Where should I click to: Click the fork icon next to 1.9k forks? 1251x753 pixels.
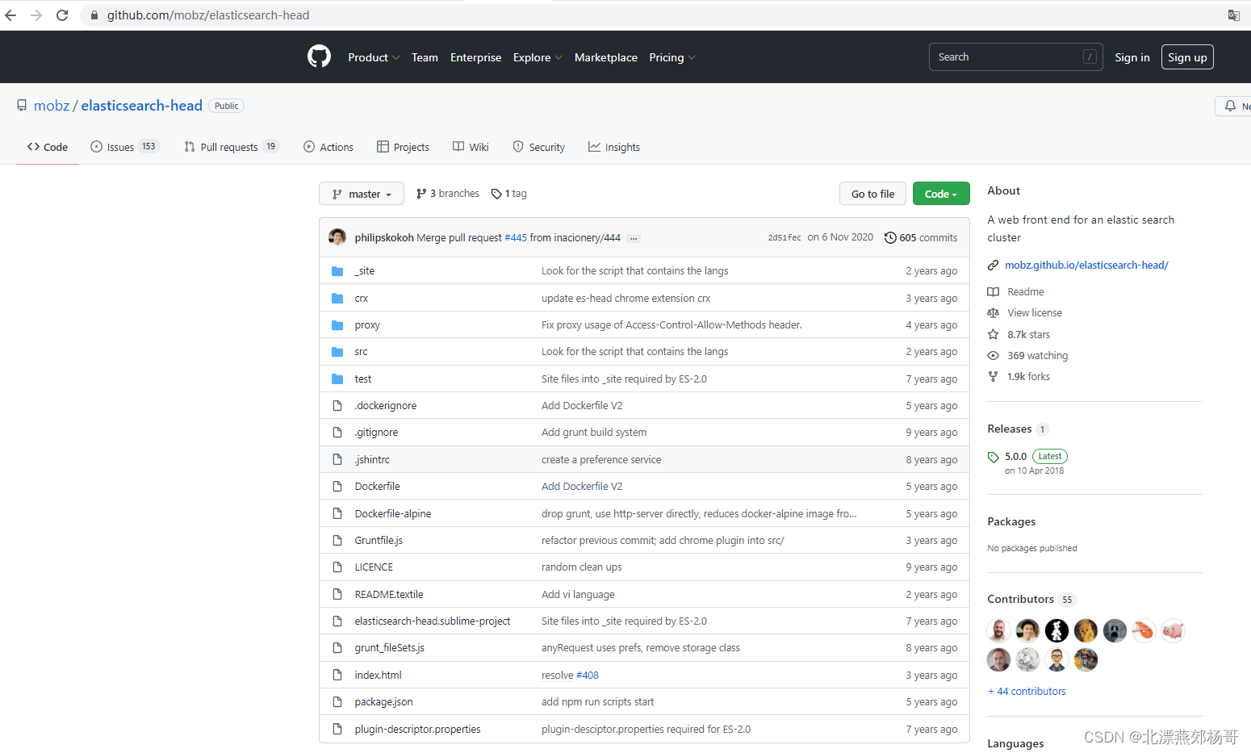click(994, 377)
